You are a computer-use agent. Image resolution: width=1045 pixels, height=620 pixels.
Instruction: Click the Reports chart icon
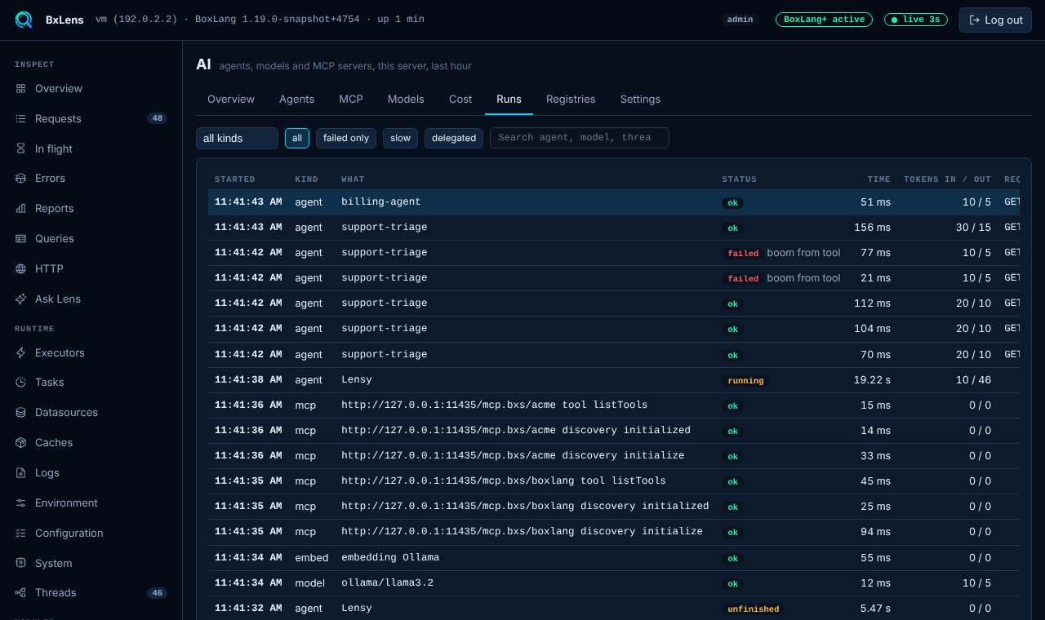click(x=20, y=208)
